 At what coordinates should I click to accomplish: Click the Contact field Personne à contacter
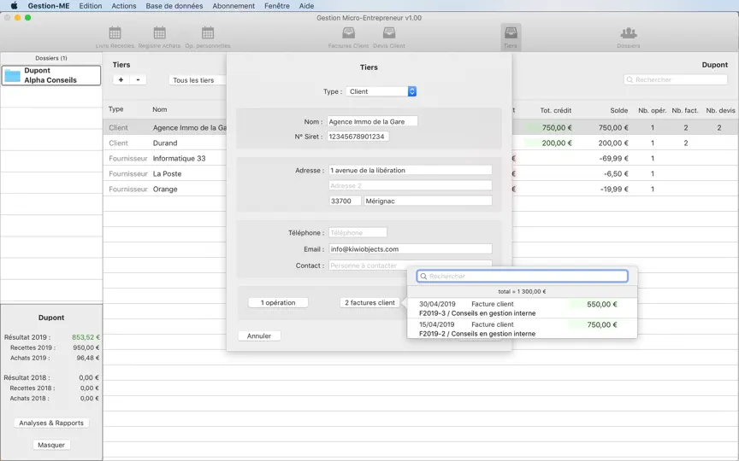coord(411,266)
